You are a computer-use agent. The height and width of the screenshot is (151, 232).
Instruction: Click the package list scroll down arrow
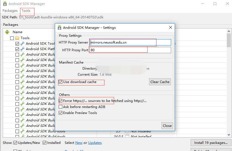229,135
